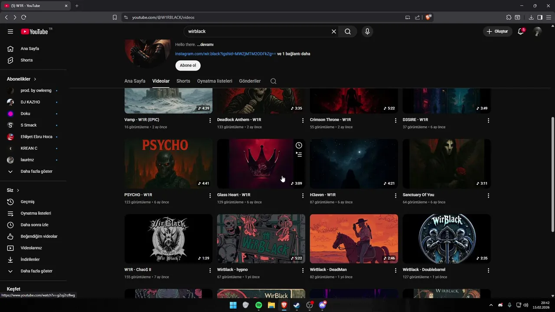Screen dimensions: 555x312
Task: Open Brave Shields icon
Action: click(428, 17)
